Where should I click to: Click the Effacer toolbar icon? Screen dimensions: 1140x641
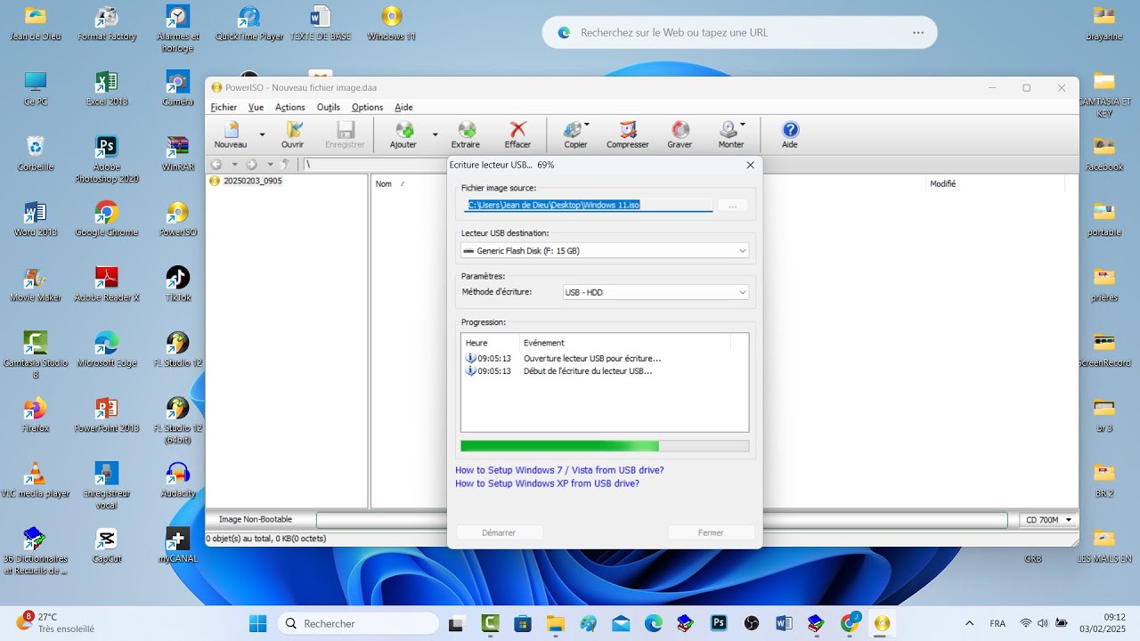tap(517, 135)
